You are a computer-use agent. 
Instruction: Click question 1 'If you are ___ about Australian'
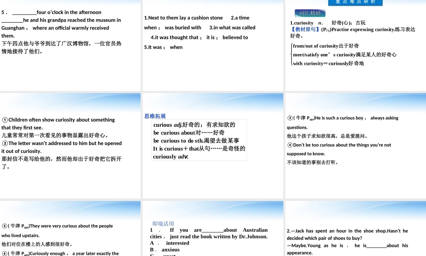[209, 230]
